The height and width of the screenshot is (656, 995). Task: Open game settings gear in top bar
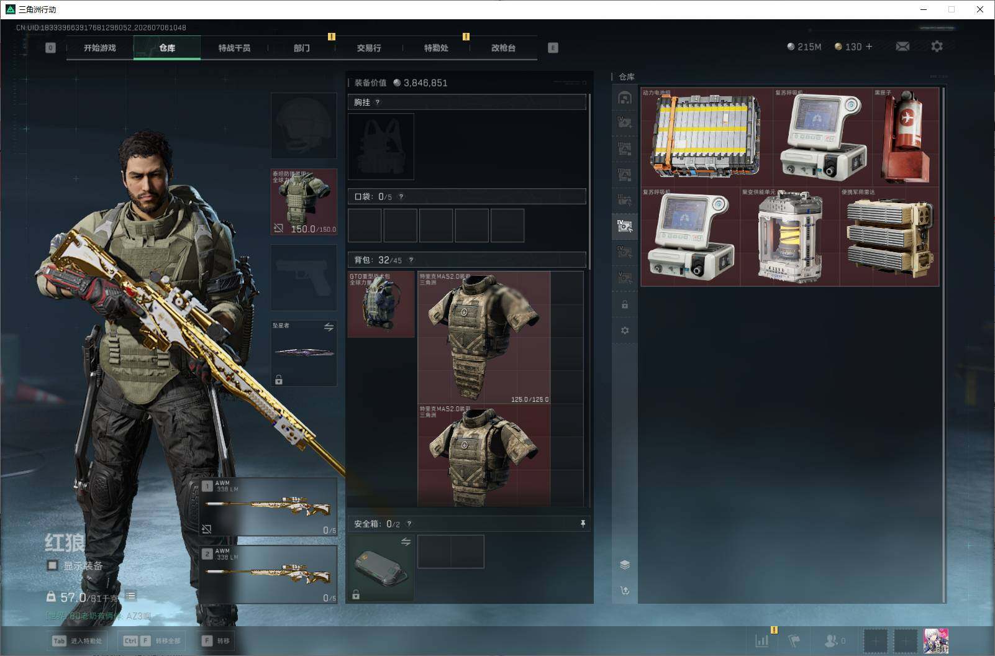pos(937,47)
